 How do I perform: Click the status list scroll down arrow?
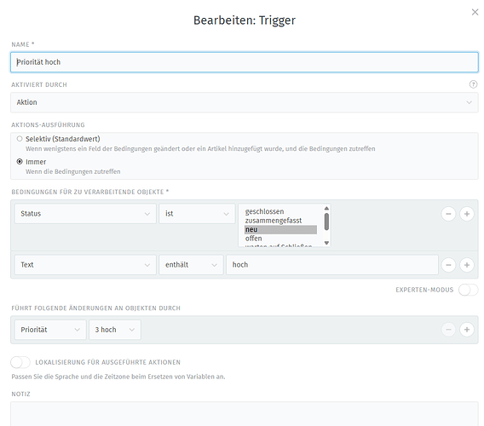[326, 243]
